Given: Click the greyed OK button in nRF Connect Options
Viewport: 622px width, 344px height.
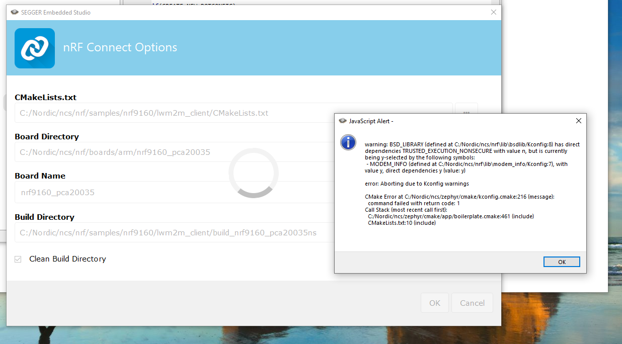Looking at the screenshot, I should point(435,303).
